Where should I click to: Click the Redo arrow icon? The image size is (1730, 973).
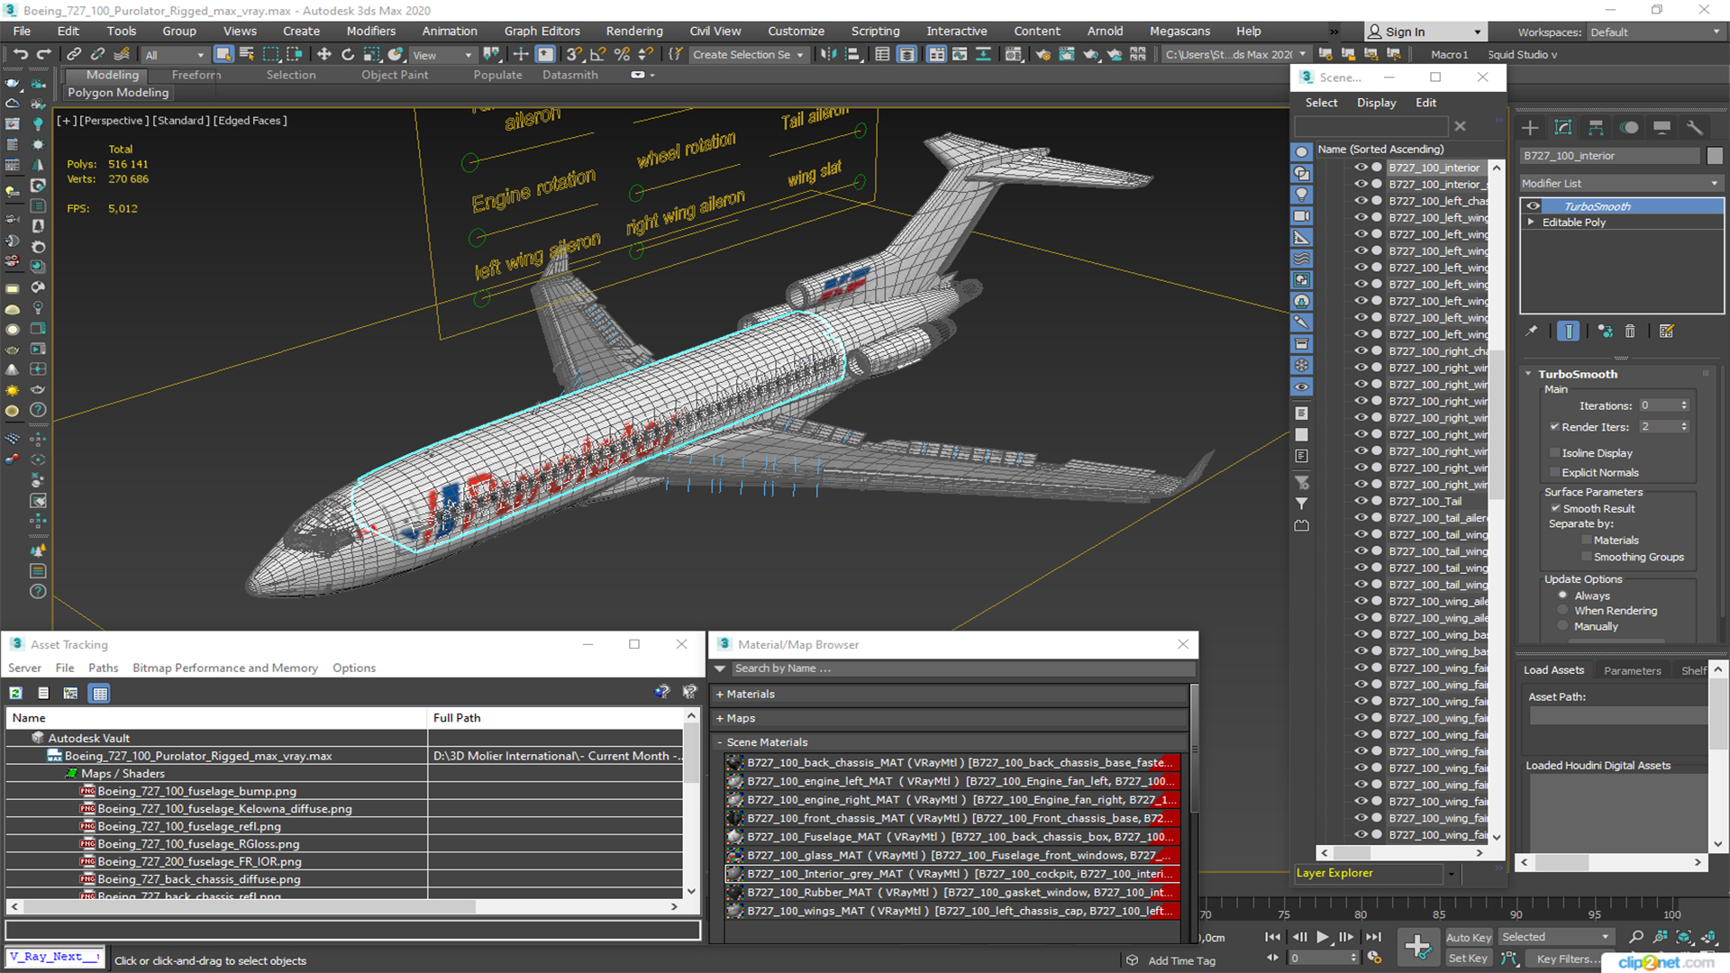pyautogui.click(x=43, y=54)
